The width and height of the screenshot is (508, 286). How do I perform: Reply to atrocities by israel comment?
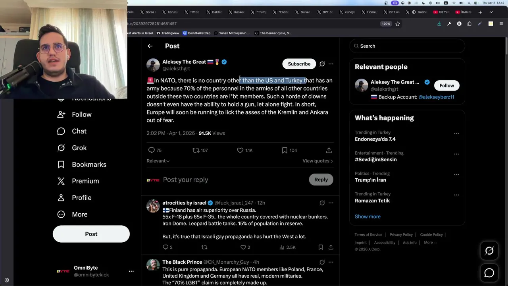165,247
